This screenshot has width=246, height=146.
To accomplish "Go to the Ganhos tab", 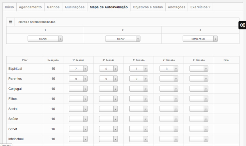I will click(x=53, y=7).
